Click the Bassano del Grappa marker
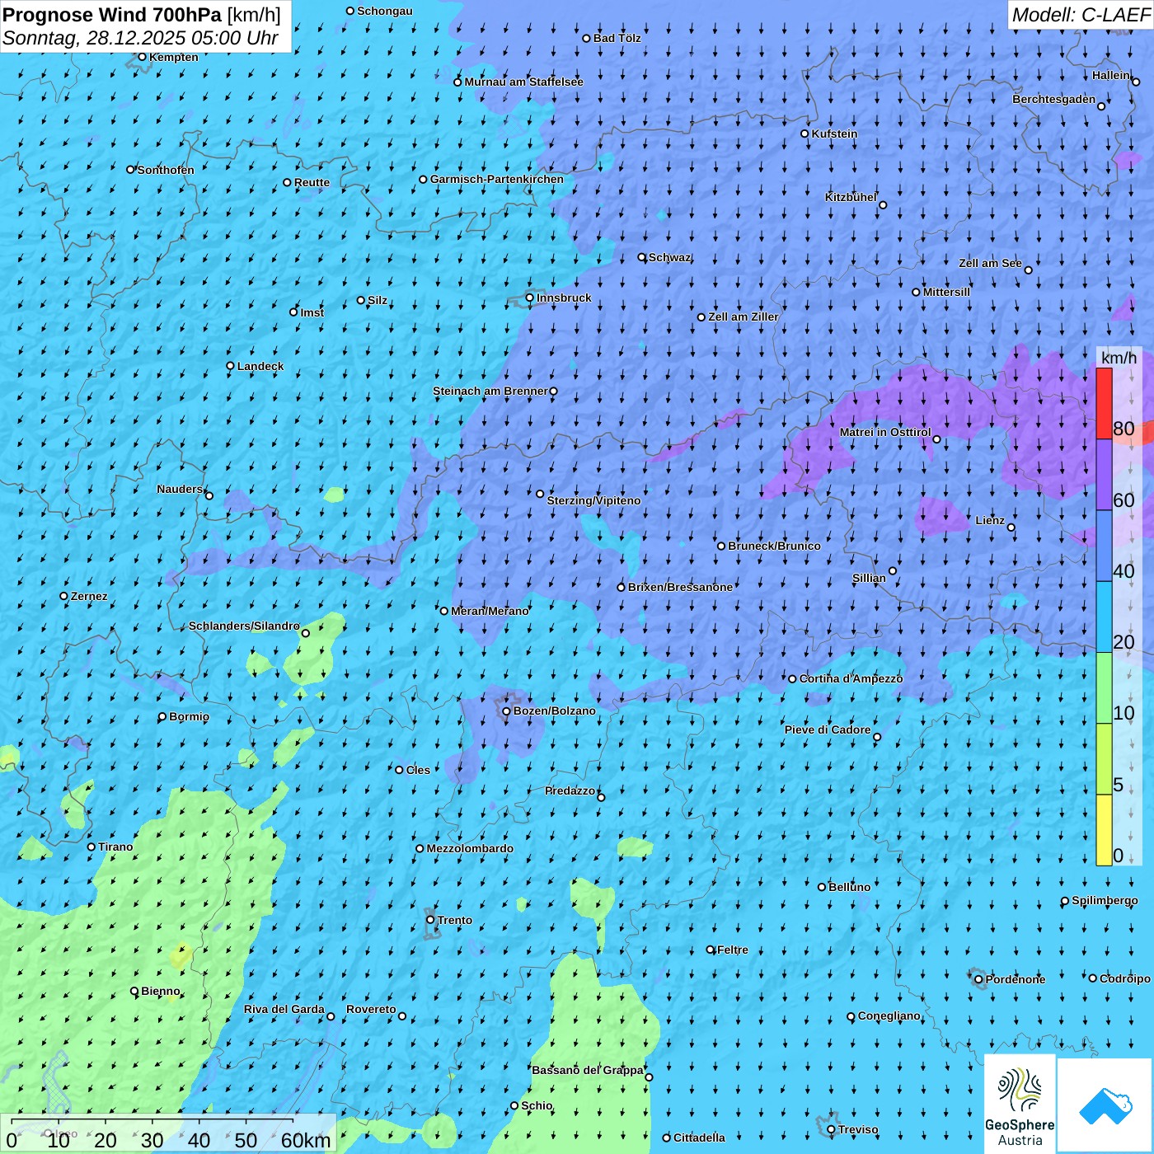This screenshot has width=1154, height=1154. (x=649, y=1077)
